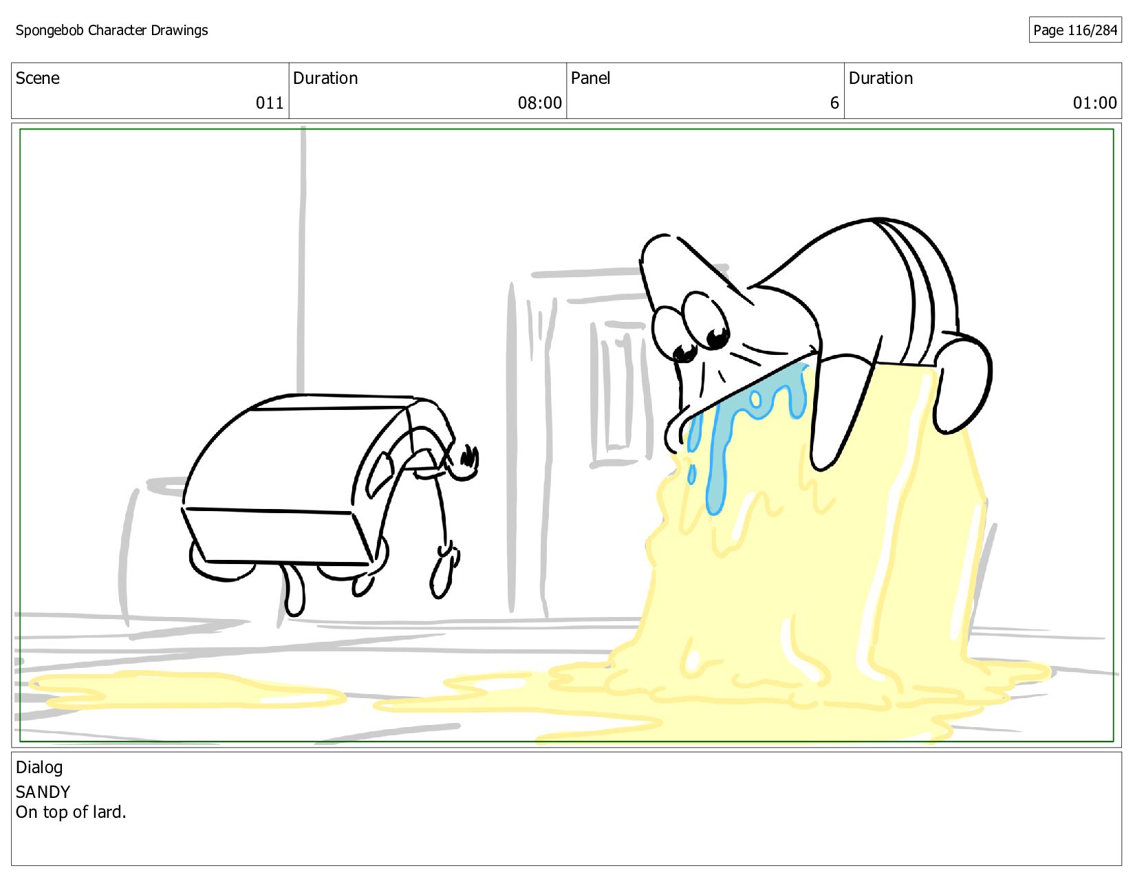The image size is (1135, 877).
Task: Click the panel duration value '01:00'
Action: pos(1095,103)
